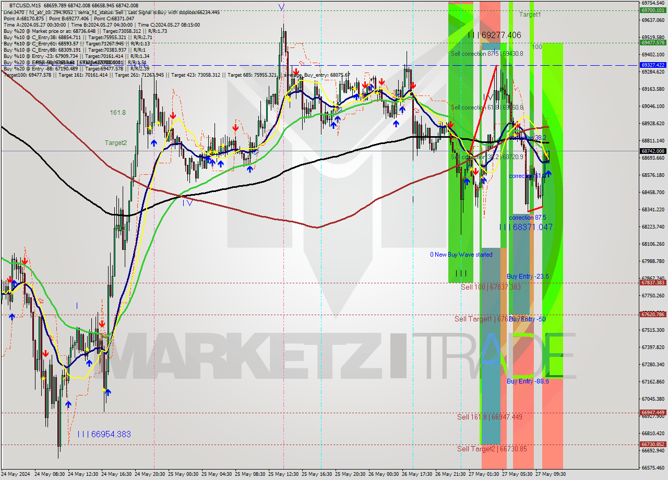
Task: Click the red 67837.383 price axis tag
Action: click(x=653, y=283)
